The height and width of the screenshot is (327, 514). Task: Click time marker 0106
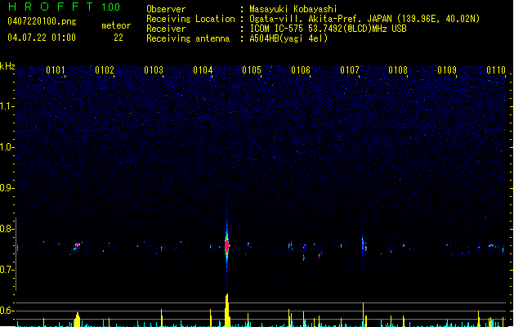point(301,70)
